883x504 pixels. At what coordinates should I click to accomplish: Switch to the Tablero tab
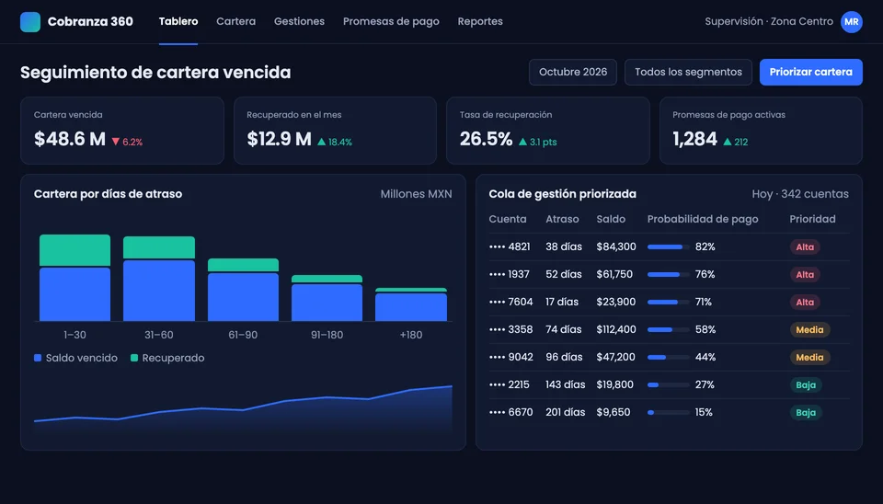click(178, 21)
